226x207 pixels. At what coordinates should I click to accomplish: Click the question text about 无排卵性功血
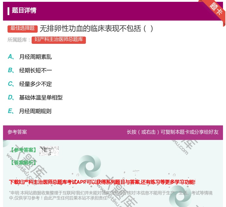pyautogui.click(x=96, y=28)
